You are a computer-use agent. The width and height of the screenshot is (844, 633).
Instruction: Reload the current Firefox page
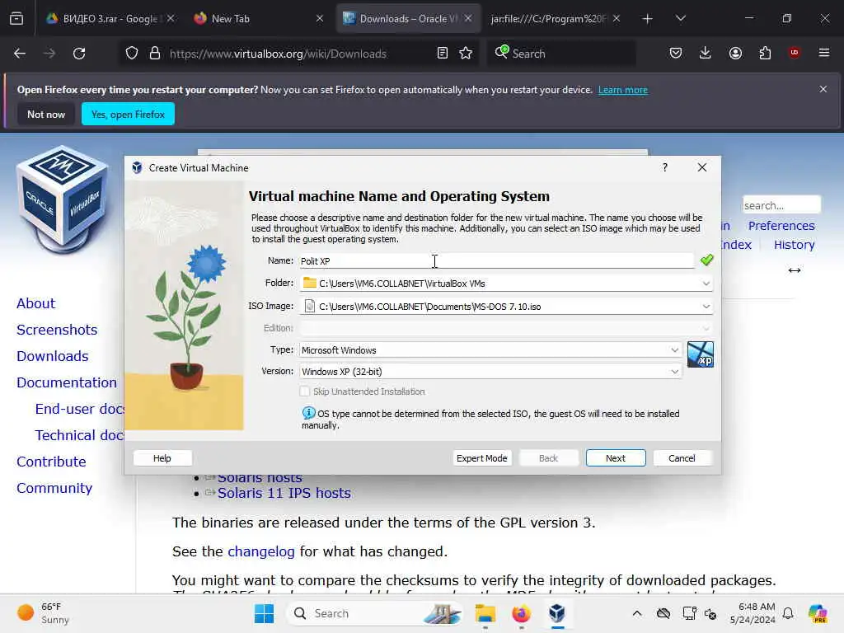point(79,54)
